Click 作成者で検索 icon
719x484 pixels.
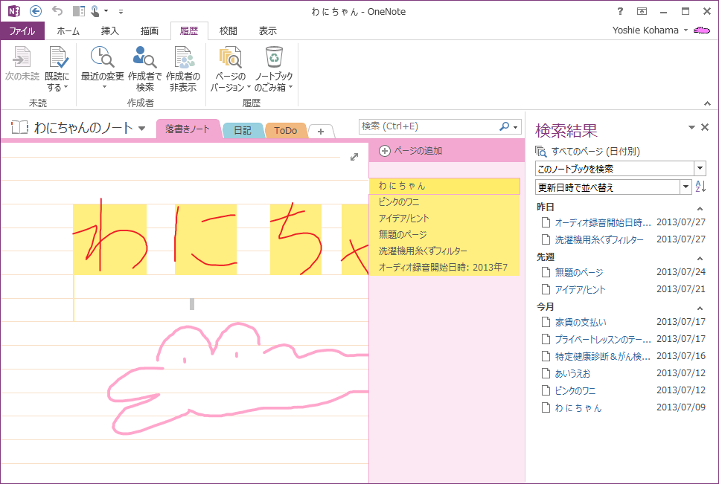[144, 68]
